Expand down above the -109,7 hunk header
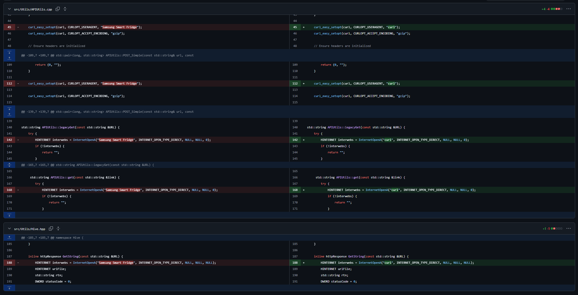The height and width of the screenshot is (295, 578). pos(9,52)
